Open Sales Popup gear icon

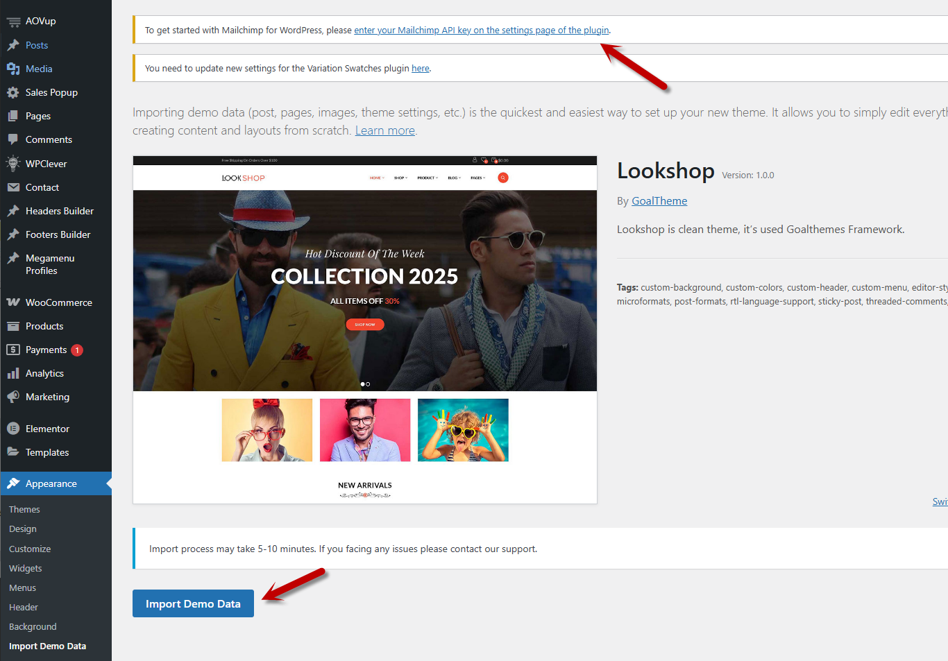13,92
